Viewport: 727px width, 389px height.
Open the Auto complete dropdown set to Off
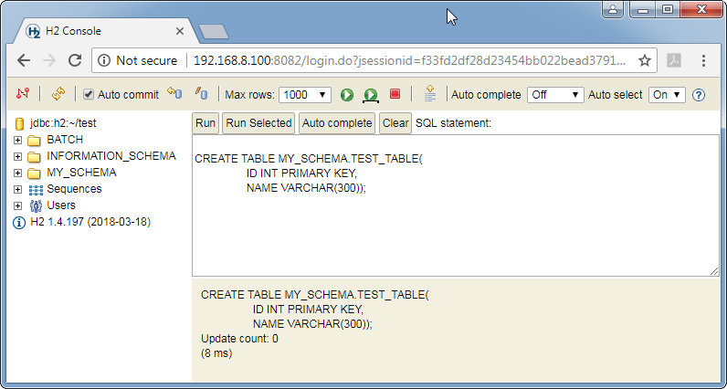tap(554, 95)
